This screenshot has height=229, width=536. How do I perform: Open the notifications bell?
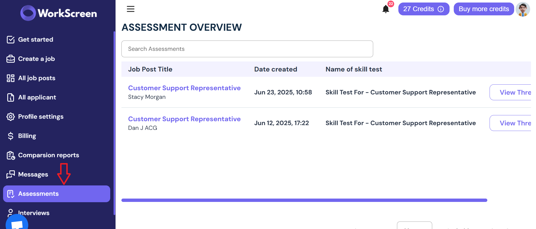point(385,9)
